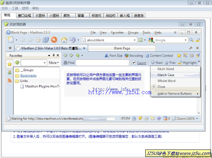Viewport: 212px width, 158px height.
Task: Select Multi Word option
Action: (175, 69)
